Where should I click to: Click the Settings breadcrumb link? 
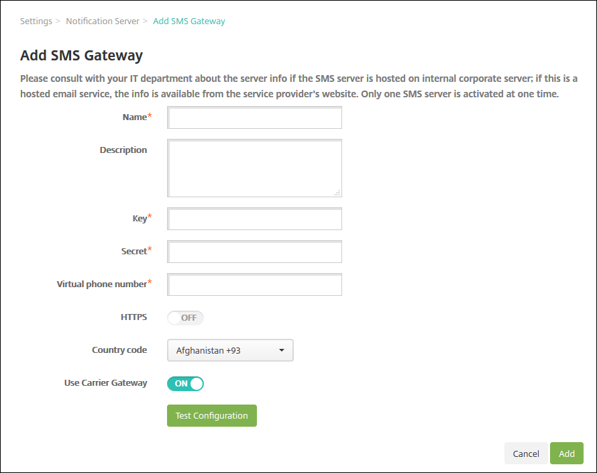point(36,21)
